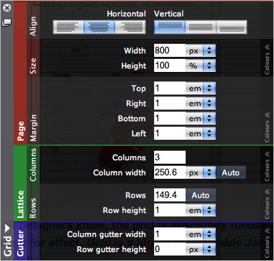This screenshot has height=261, width=274.
Task: Select vertical bottom alignment
Action: click(232, 27)
